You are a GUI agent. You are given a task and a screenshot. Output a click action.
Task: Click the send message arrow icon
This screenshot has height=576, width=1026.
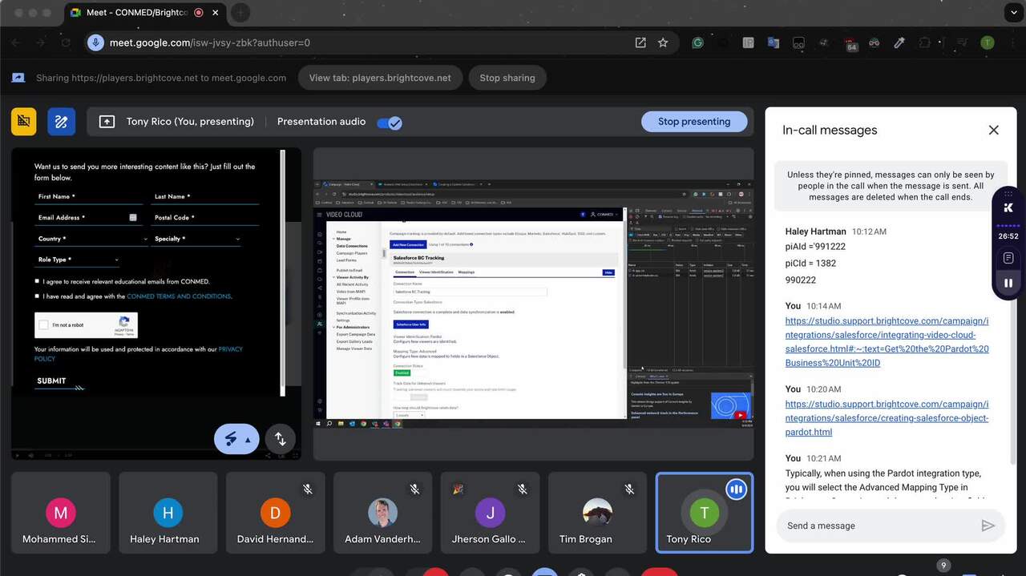click(x=988, y=526)
